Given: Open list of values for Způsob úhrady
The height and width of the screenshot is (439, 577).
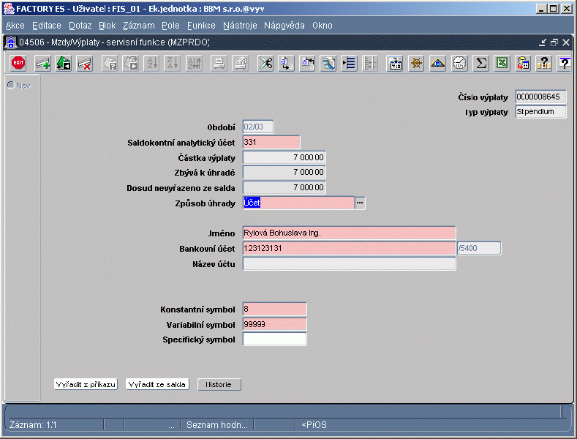Looking at the screenshot, I should coord(360,203).
